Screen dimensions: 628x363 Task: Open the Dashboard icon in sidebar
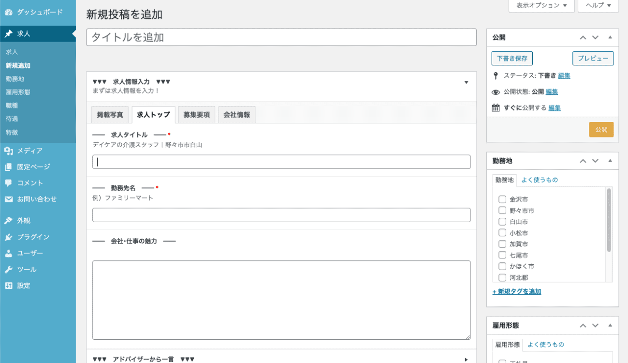click(x=9, y=12)
